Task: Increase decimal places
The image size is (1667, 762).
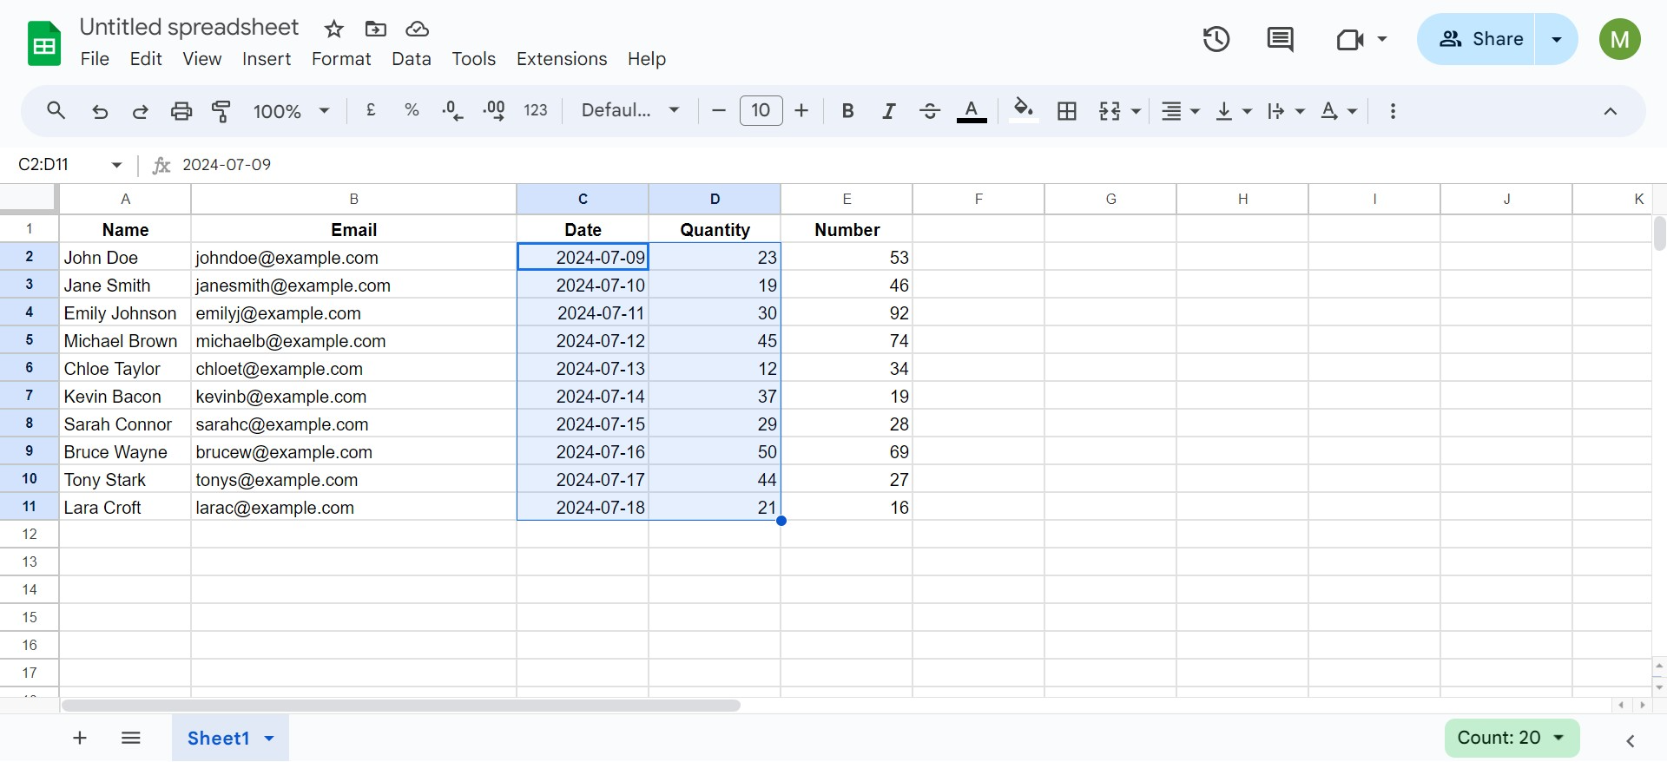Action: click(494, 110)
